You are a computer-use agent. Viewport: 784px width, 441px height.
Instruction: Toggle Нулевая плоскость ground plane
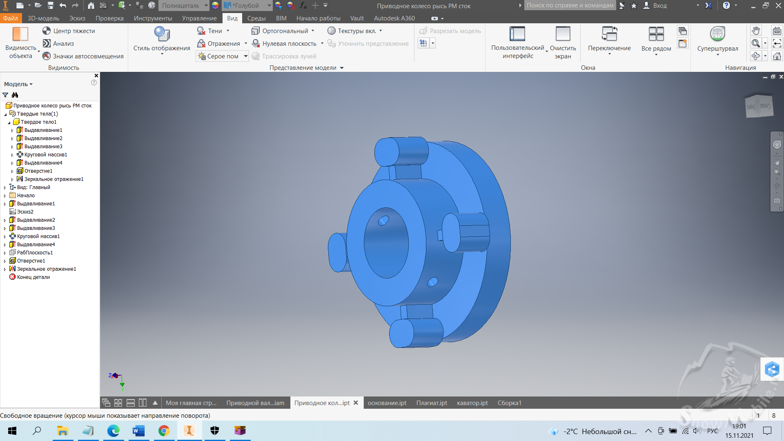click(284, 44)
